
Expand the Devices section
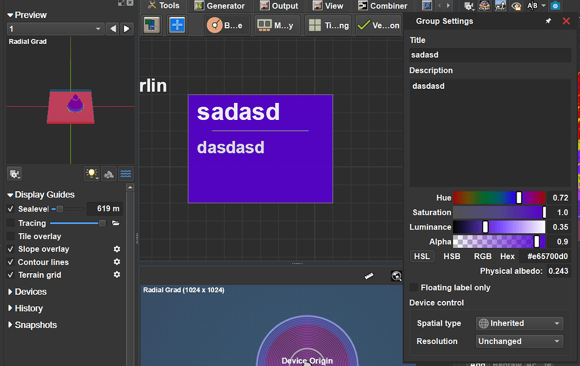[x=31, y=292]
